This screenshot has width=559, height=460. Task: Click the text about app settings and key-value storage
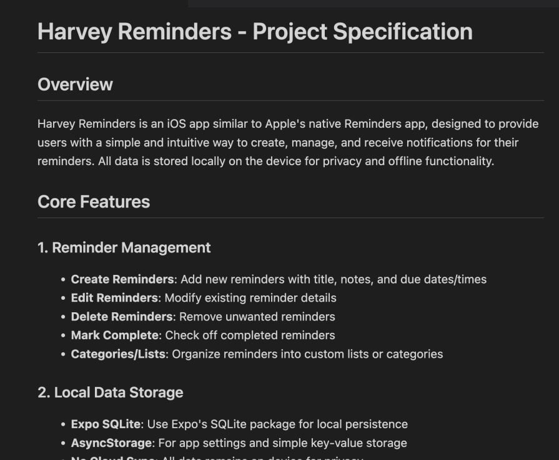coord(282,443)
